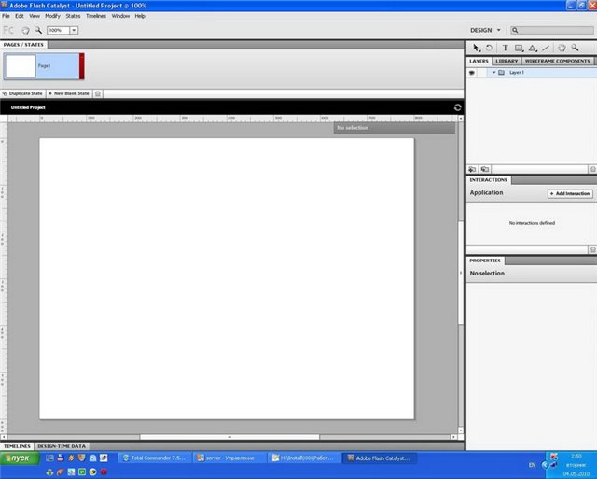This screenshot has height=479, width=597.
Task: Activate the Rotate tool in tools panel
Action: [x=489, y=47]
